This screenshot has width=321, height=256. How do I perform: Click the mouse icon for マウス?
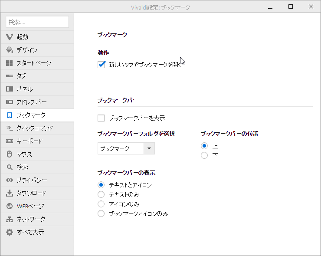coord(10,154)
